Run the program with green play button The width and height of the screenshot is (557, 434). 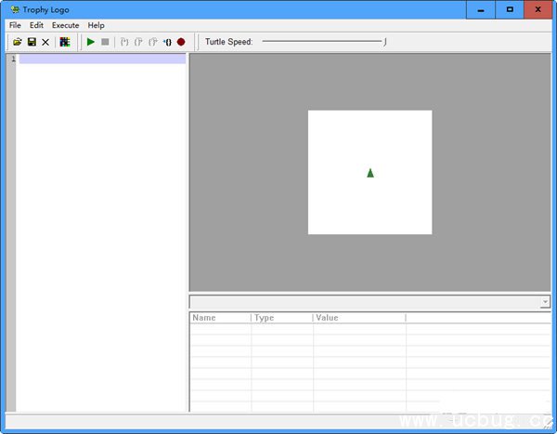coord(91,42)
